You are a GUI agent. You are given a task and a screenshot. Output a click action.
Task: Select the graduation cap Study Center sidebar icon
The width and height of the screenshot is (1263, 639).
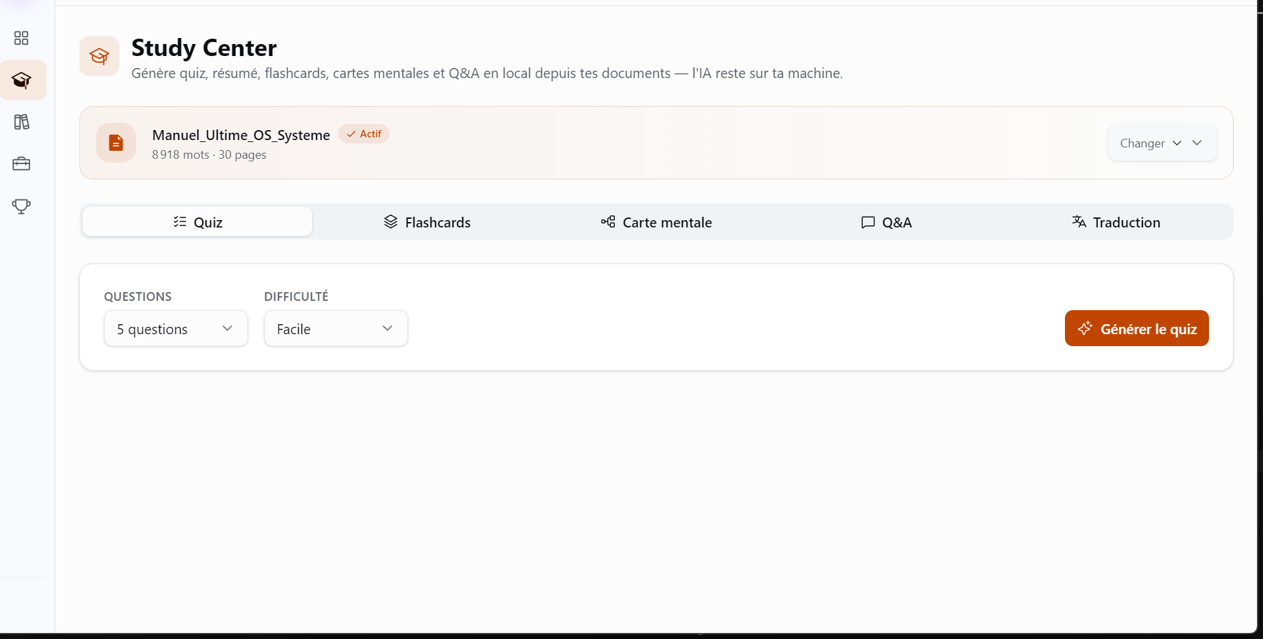coord(22,80)
